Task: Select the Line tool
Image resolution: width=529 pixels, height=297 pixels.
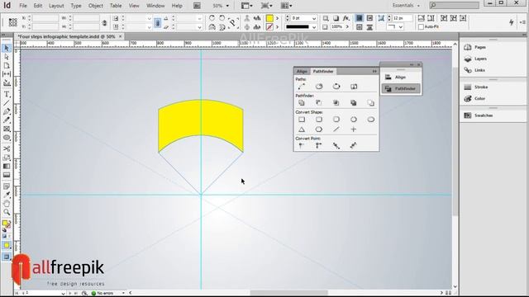Action: tap(7, 102)
